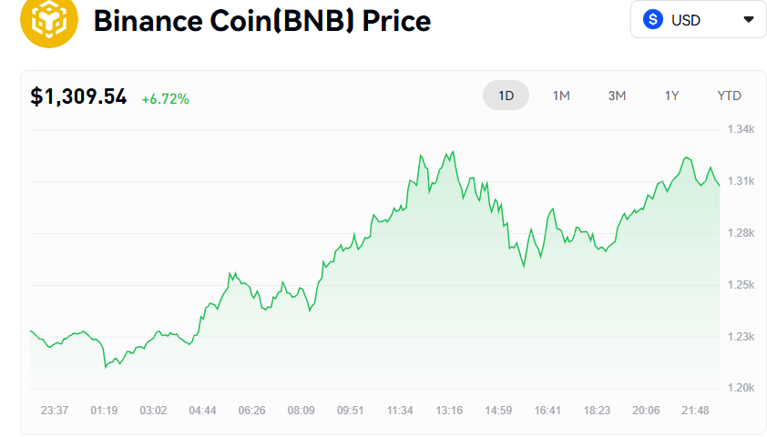Viewport: 767px width, 437px height.
Task: Click the 16:41 time axis label
Action: tap(547, 411)
